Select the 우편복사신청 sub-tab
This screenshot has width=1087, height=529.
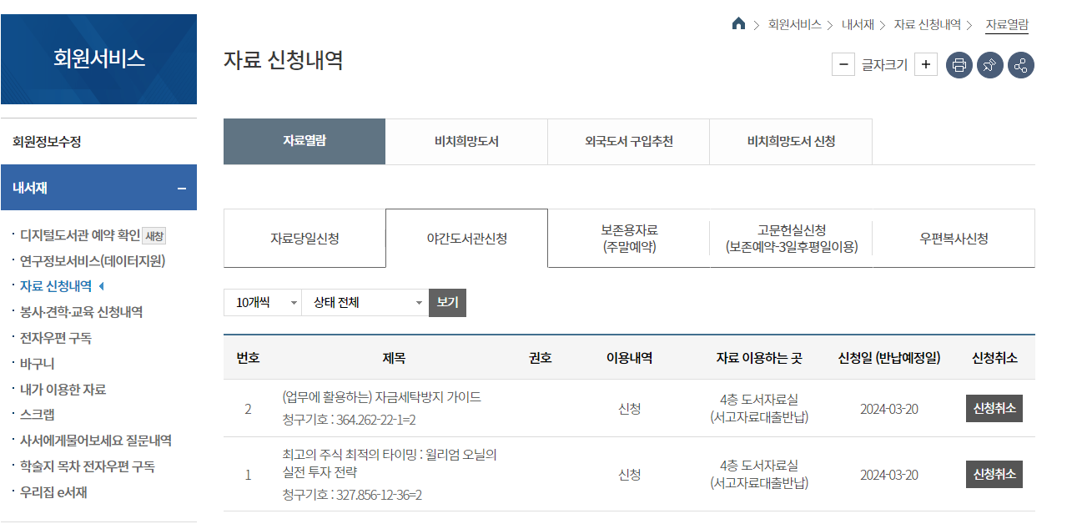953,239
